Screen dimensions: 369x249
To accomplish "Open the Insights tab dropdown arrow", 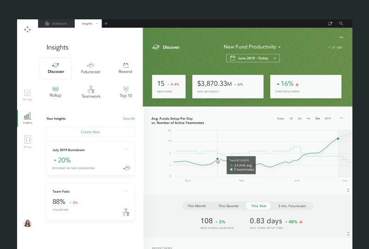I will coord(96,24).
